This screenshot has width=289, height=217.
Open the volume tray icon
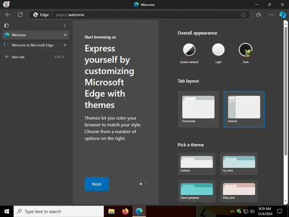click(252, 211)
